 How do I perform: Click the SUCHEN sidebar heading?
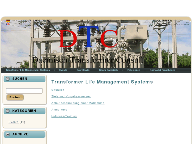[20, 79]
